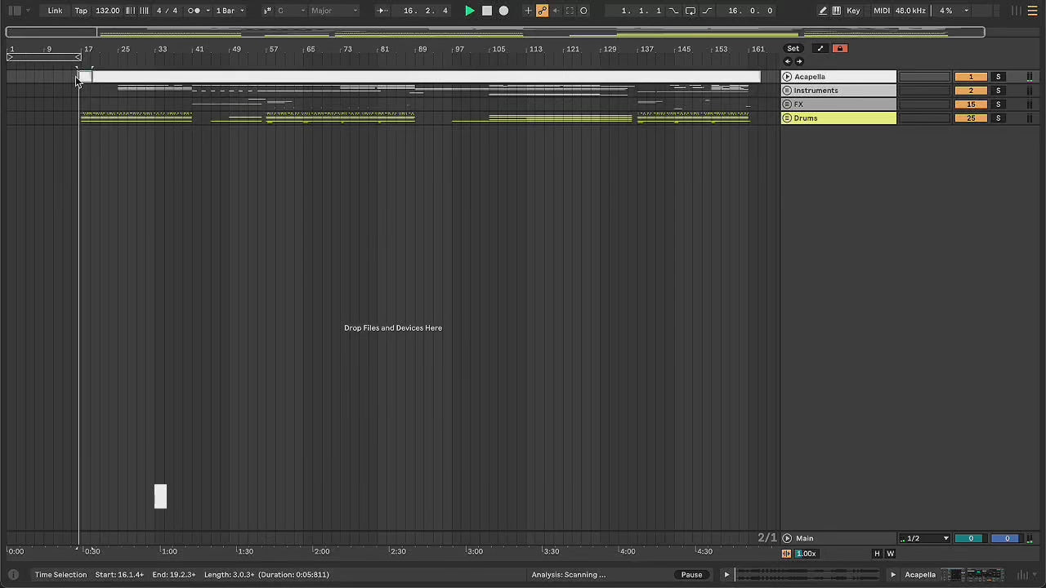Pause the audio analysis scanning
Viewport: 1046px width, 588px height.
point(691,574)
